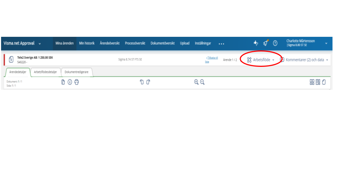The image size is (343, 193).
Task: Click the document file icon in the viewer toolbar
Action: [63, 82]
